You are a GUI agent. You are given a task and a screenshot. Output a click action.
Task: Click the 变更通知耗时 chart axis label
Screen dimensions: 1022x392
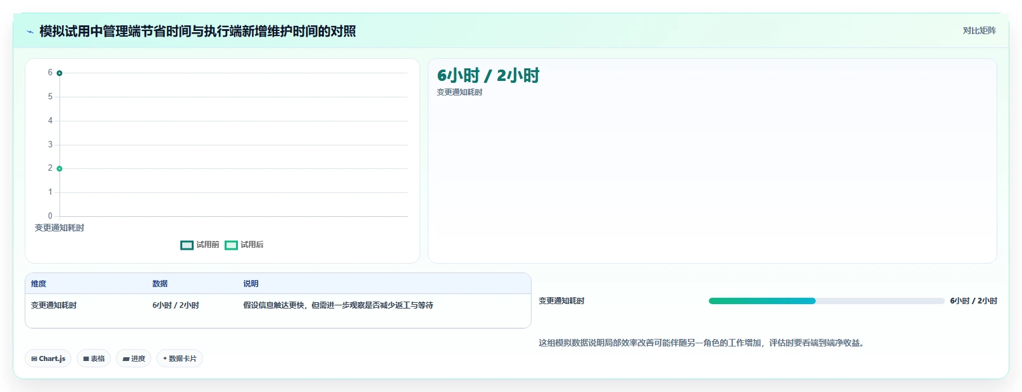coord(59,228)
